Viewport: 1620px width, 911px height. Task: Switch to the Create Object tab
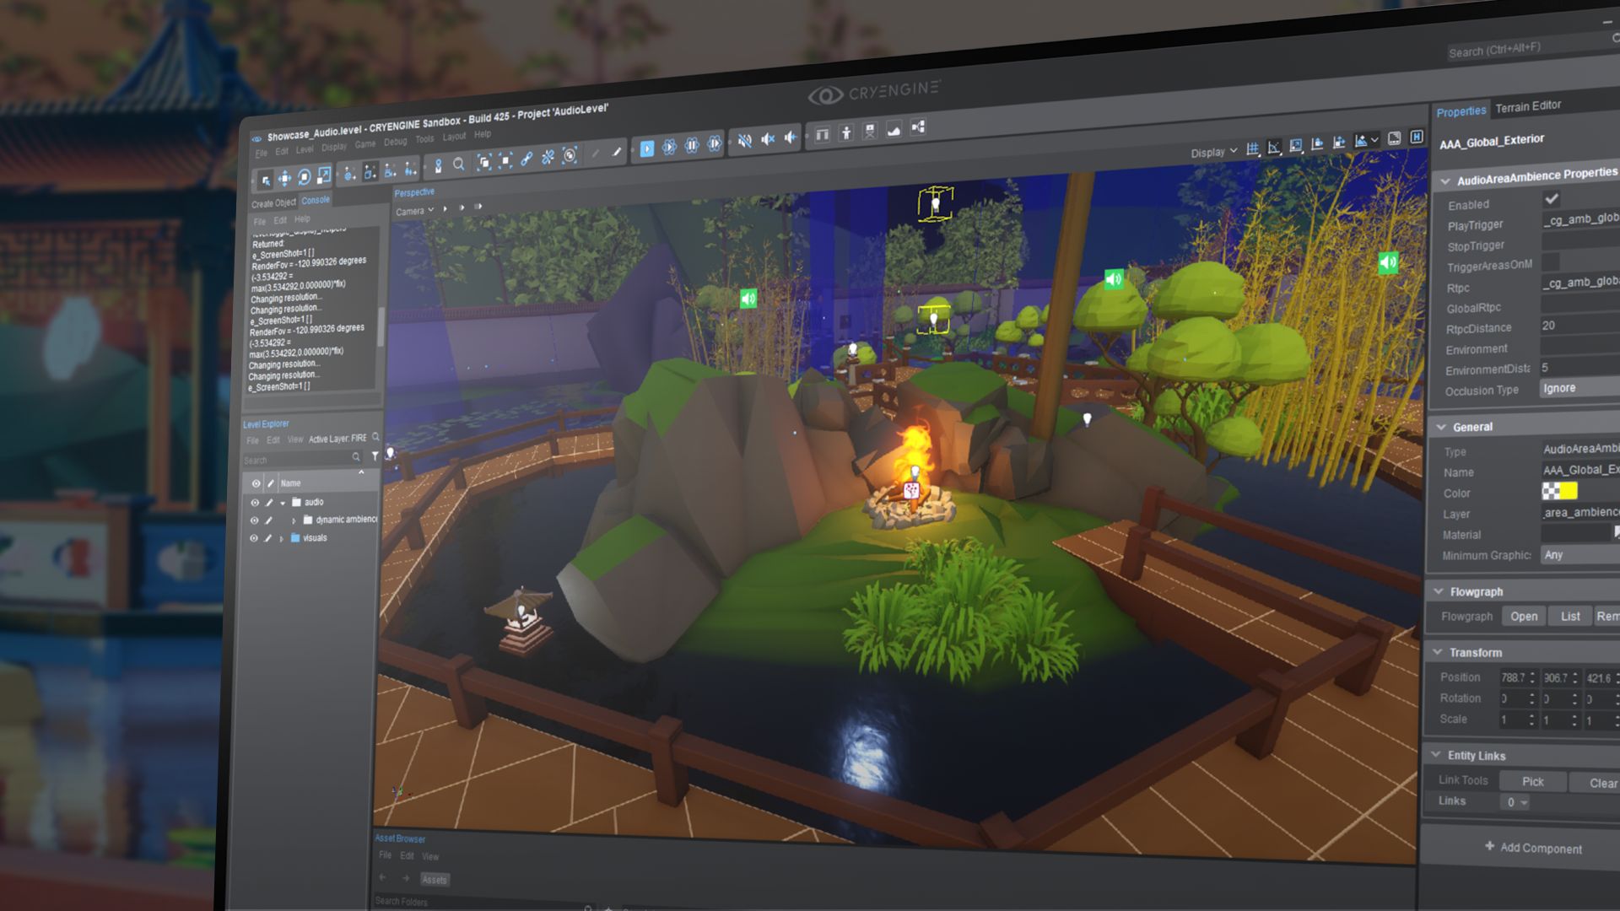pyautogui.click(x=273, y=203)
